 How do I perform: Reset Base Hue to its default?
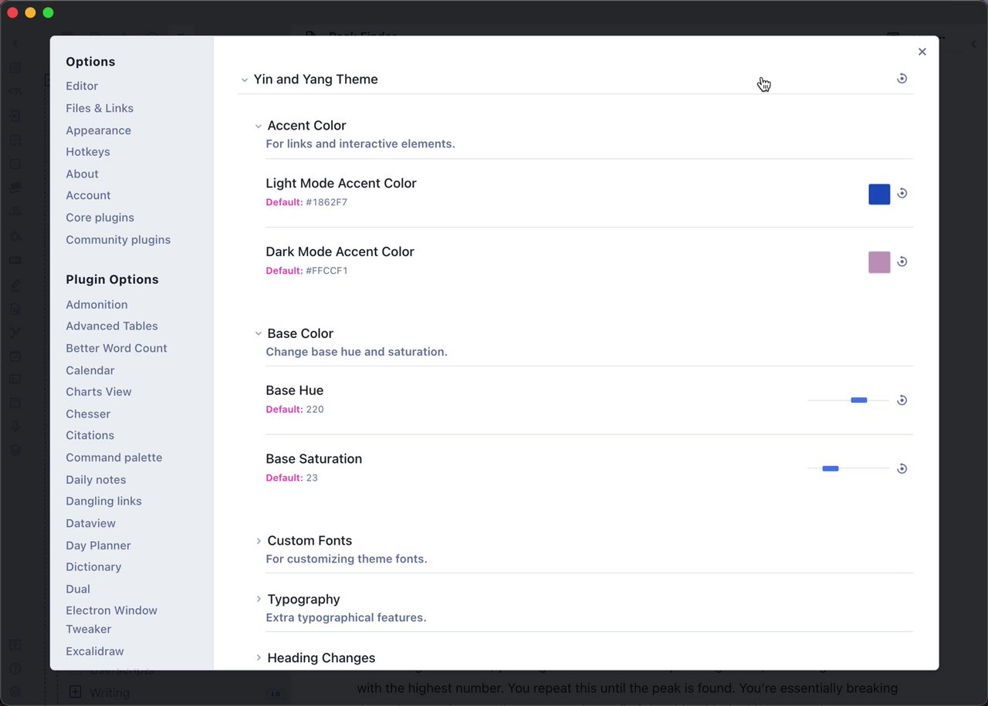click(x=902, y=400)
